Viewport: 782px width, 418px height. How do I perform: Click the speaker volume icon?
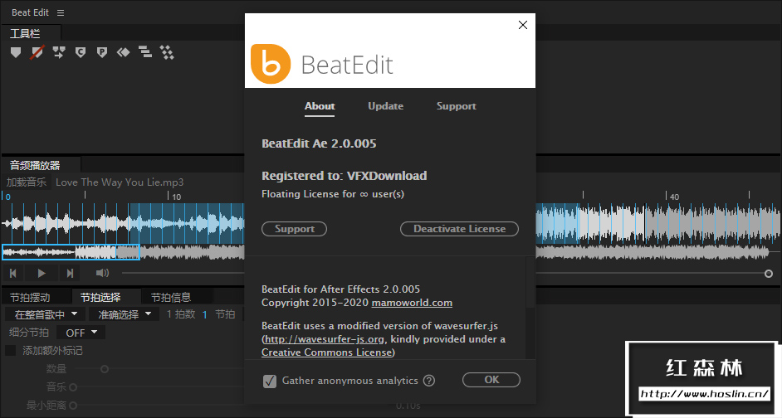coord(102,273)
